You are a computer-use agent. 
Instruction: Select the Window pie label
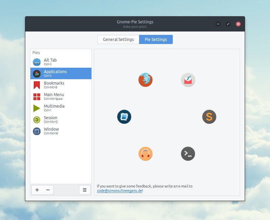point(51,129)
